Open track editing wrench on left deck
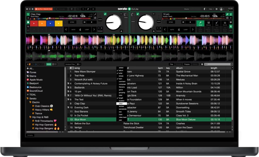259x157 pixels. (x=95, y=14)
